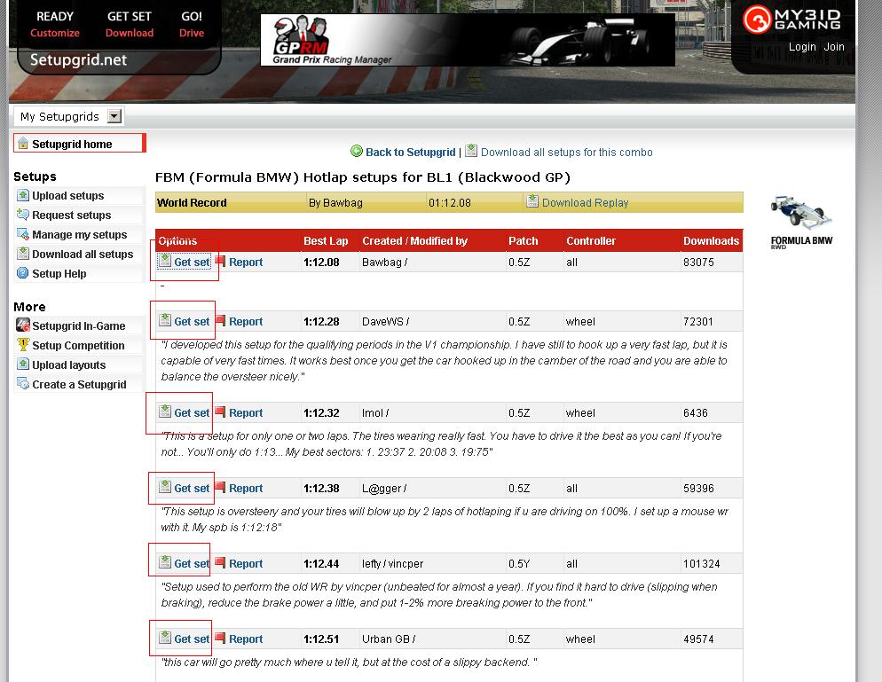The height and width of the screenshot is (682, 882).
Task: Click the patch value 0.5Y
Action: point(519,563)
